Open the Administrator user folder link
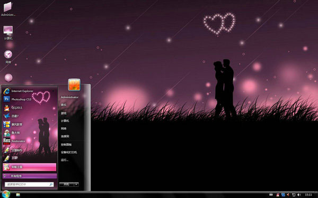Screen dimensions: 318x198 point(69,97)
